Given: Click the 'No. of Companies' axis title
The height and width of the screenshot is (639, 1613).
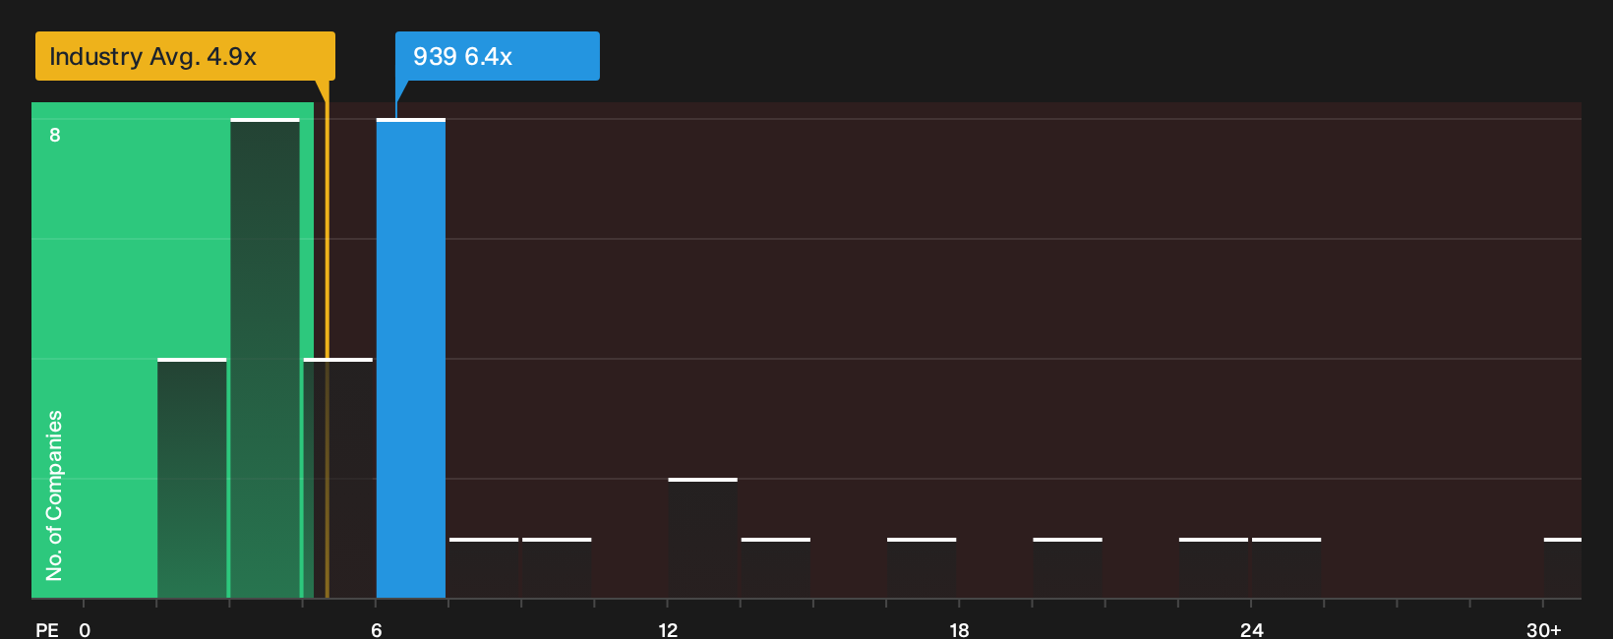Looking at the screenshot, I should 54,495.
